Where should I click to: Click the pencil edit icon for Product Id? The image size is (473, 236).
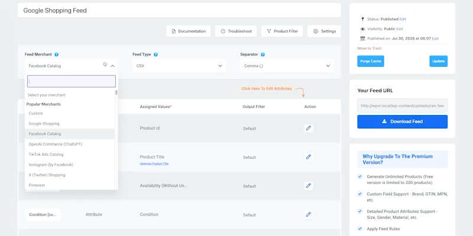click(x=308, y=128)
